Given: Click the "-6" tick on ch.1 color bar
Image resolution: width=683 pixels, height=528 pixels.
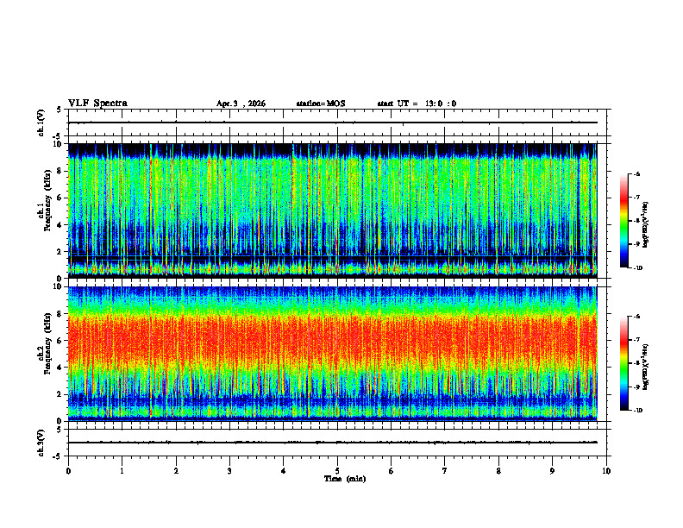Looking at the screenshot, I should point(637,174).
